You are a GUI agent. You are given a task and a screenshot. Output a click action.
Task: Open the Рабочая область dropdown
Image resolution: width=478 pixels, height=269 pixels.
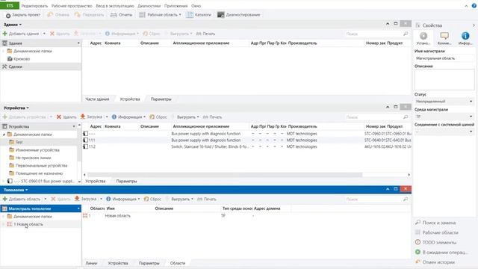coord(160,15)
